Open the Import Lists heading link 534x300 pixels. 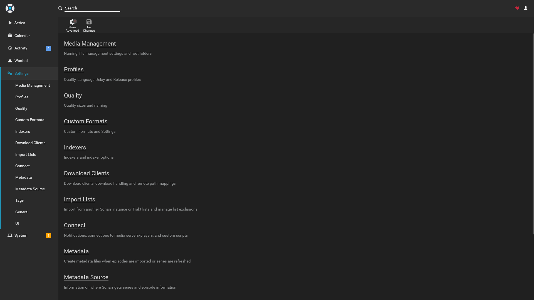80,199
